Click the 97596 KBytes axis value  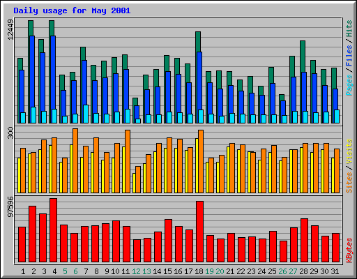(10, 207)
